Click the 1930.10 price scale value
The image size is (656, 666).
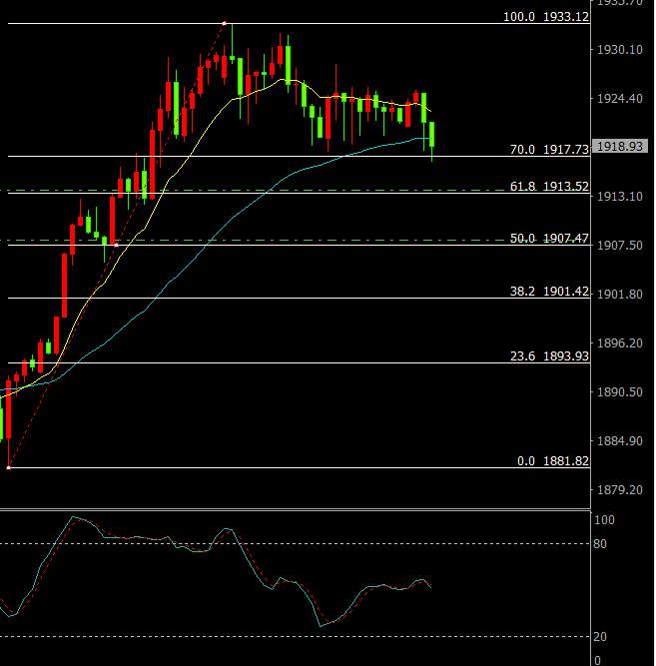click(x=620, y=50)
